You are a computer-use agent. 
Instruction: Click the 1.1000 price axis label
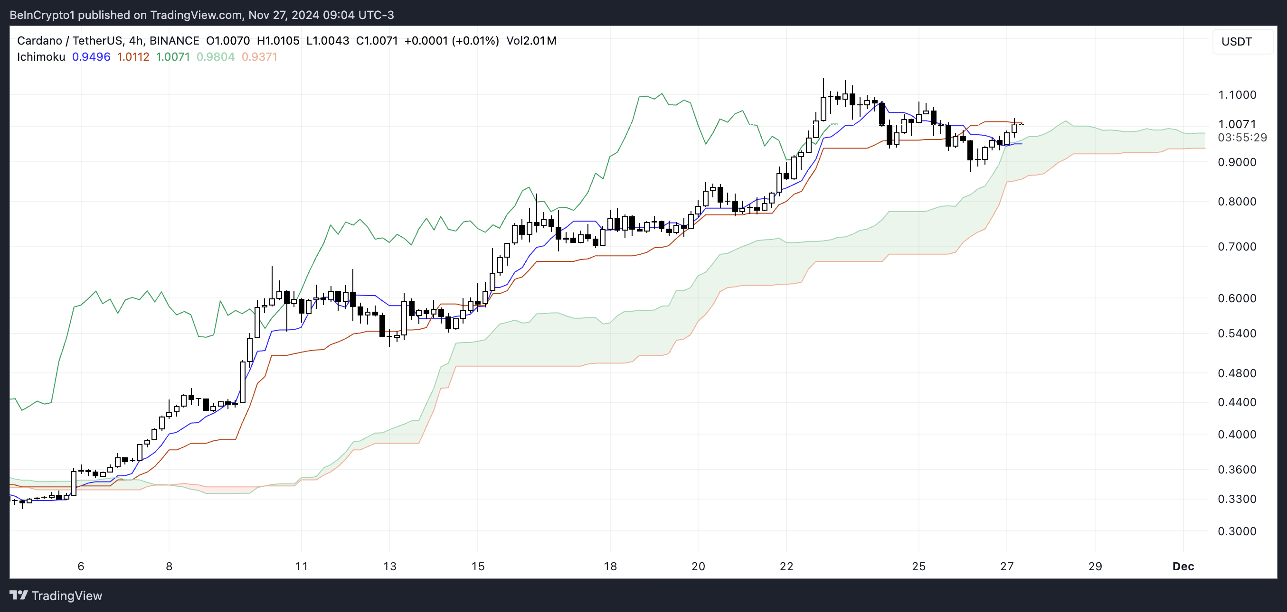pyautogui.click(x=1237, y=95)
